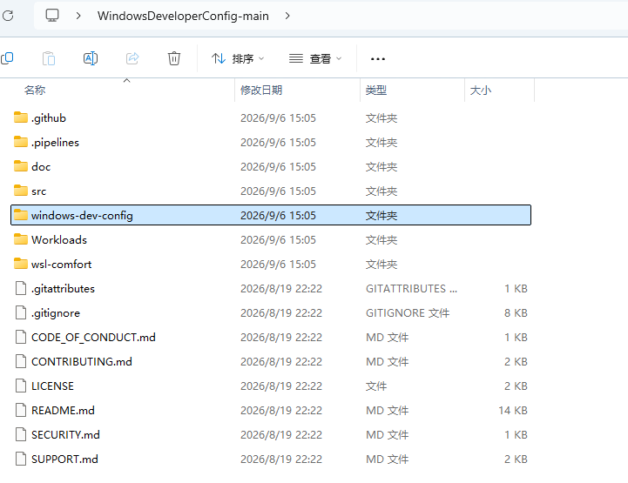Click the Share toolbar icon

132,58
